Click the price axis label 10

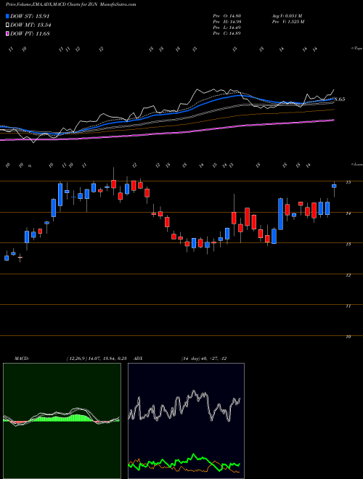348,337
